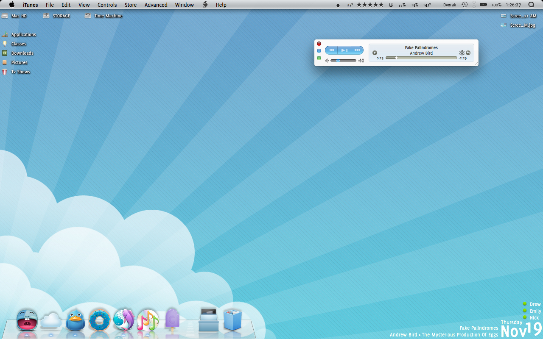Open the STORAGE drive
The image size is (543, 339).
[x=57, y=16]
